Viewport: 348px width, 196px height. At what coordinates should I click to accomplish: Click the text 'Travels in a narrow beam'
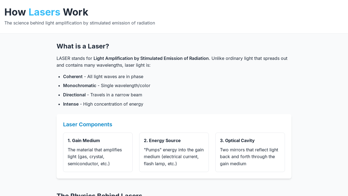click(x=116, y=95)
